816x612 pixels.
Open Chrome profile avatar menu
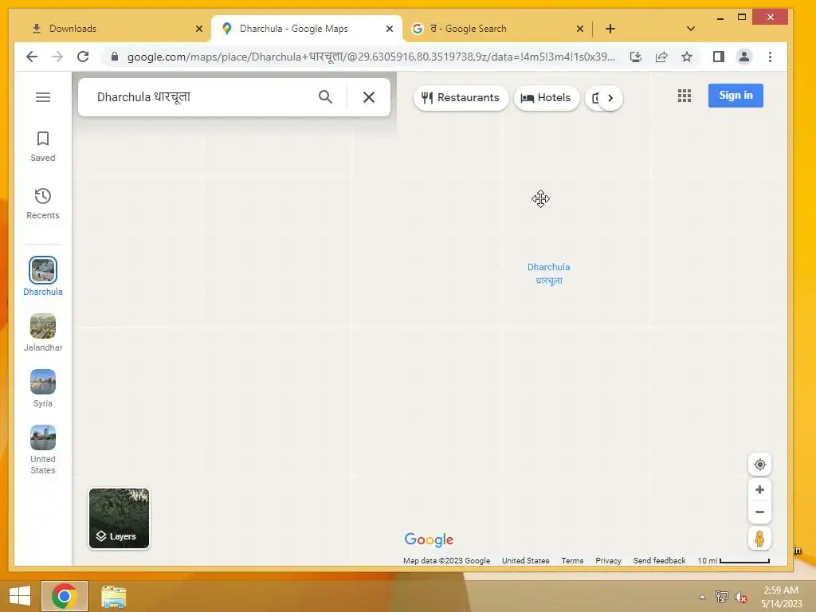tap(744, 57)
